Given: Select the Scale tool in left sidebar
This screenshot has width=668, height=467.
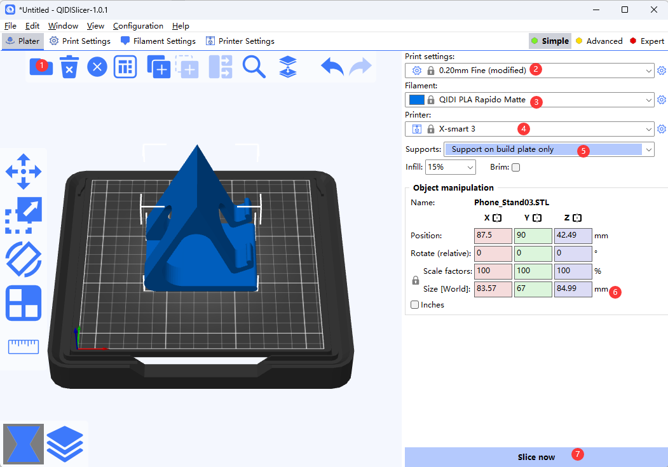Looking at the screenshot, I should coord(24,215).
